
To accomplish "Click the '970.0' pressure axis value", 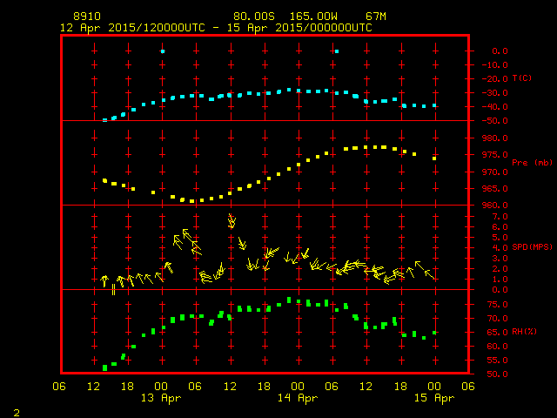I will pos(495,172).
